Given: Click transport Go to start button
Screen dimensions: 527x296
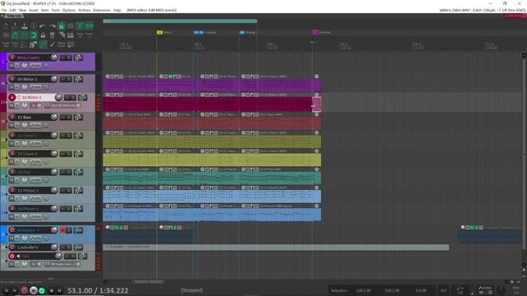Looking at the screenshot, I should [x=6, y=290].
